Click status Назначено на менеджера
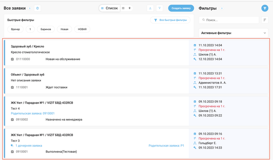This screenshot has height=160, width=273. 64,120
